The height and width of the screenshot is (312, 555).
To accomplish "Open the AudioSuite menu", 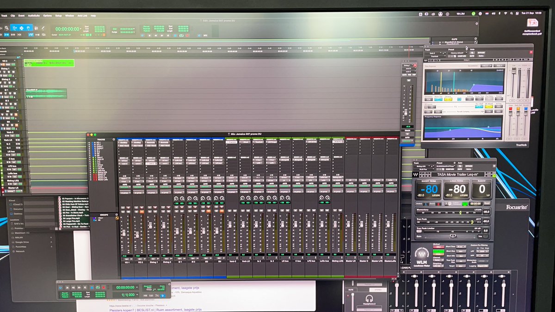I will [x=34, y=16].
